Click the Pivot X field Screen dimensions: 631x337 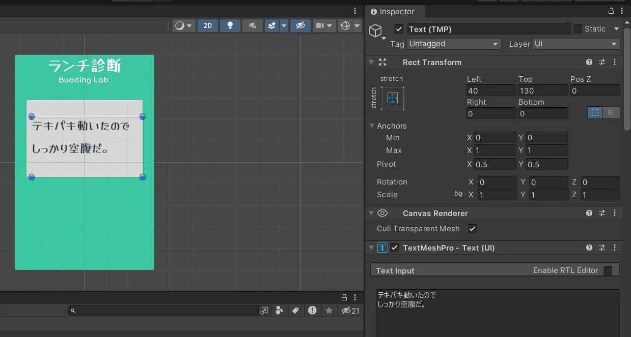[x=495, y=164]
